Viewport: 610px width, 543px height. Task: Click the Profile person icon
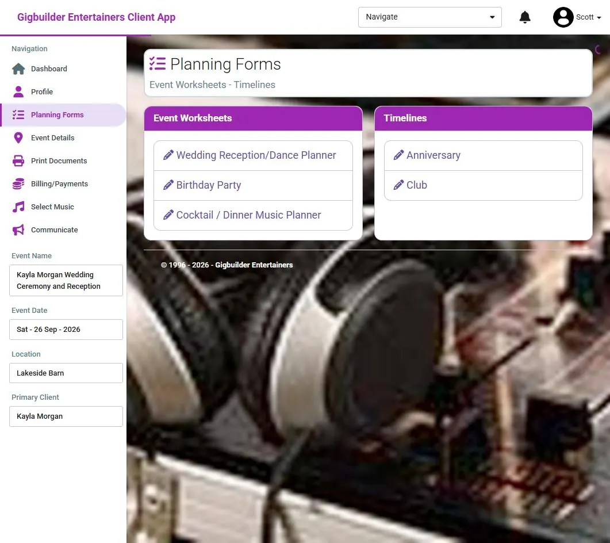coord(18,92)
